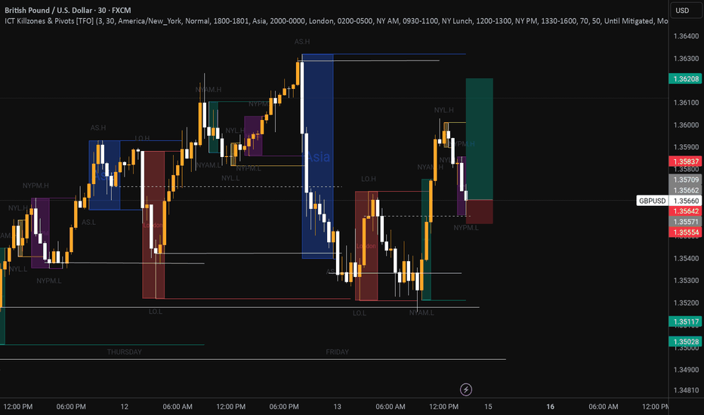Click the 1.34900 price scale tick
Screen dimensions: 704x415
[x=686, y=370]
